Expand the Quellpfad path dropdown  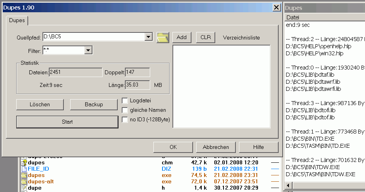point(149,37)
